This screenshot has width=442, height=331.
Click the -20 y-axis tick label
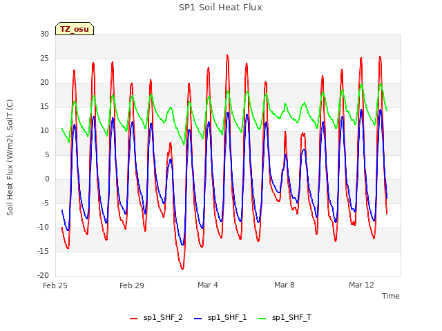(x=43, y=276)
